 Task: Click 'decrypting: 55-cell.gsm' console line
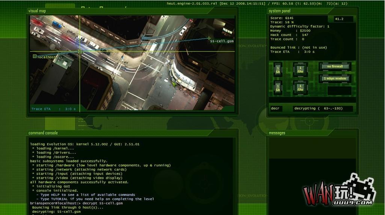[56, 212]
